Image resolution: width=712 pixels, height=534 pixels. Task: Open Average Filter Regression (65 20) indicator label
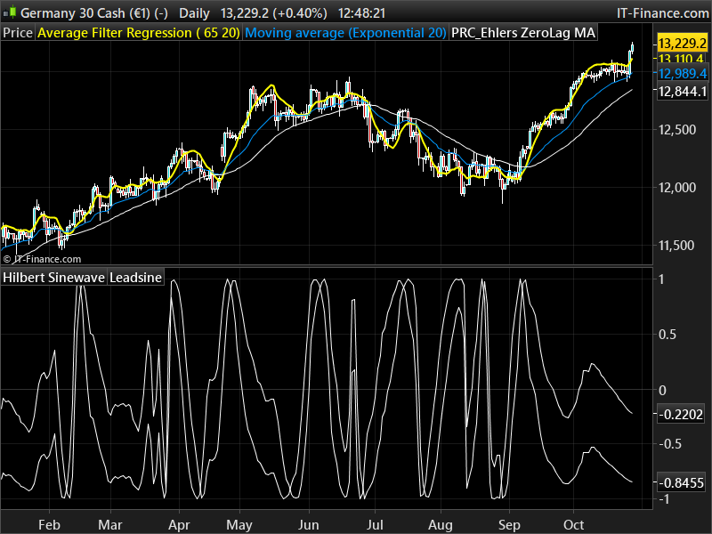pos(139,33)
